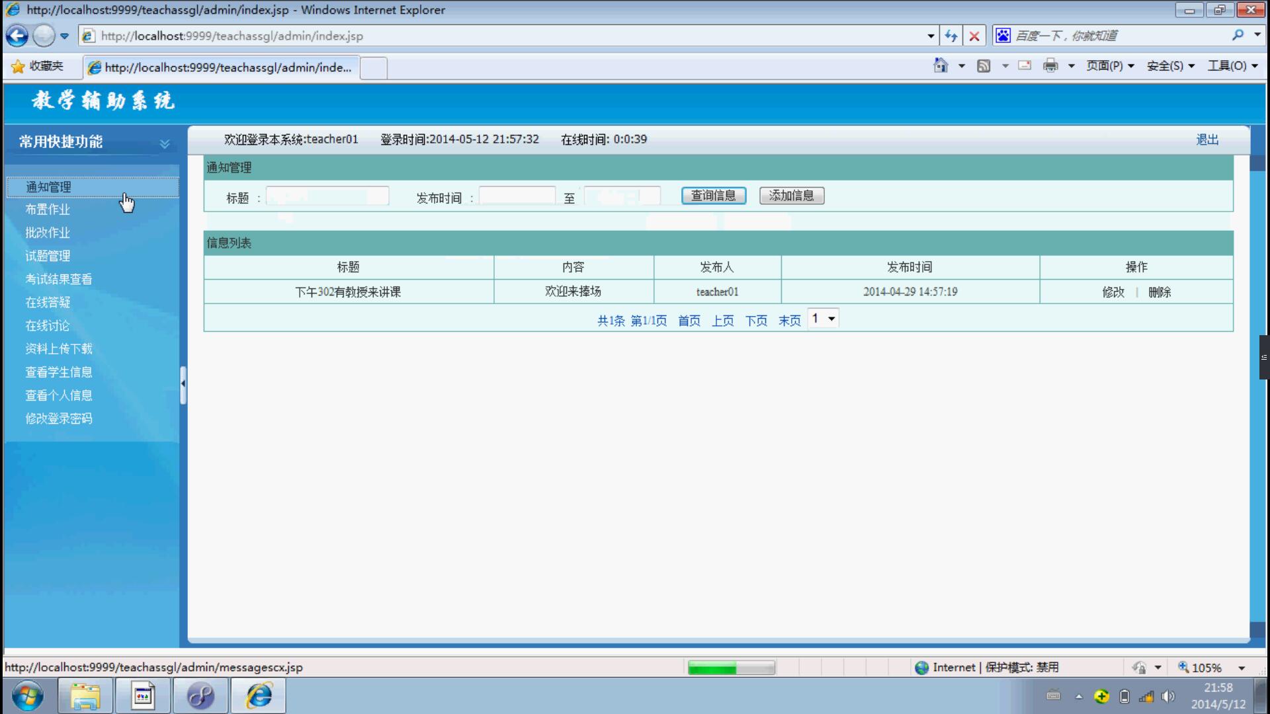Click the publish time 2014-04-29 14:57:19

tap(910, 292)
